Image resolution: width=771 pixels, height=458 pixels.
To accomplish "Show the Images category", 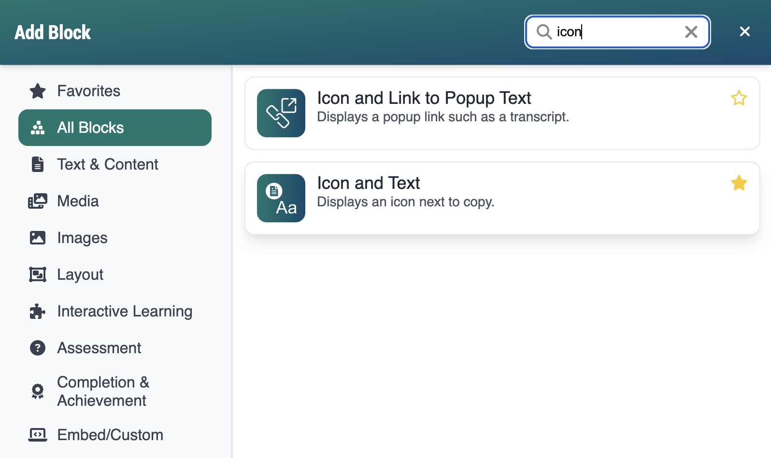I will click(115, 238).
